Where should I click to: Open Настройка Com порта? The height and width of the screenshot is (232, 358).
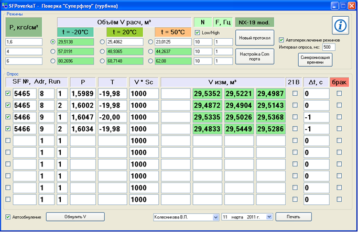tap(255, 57)
